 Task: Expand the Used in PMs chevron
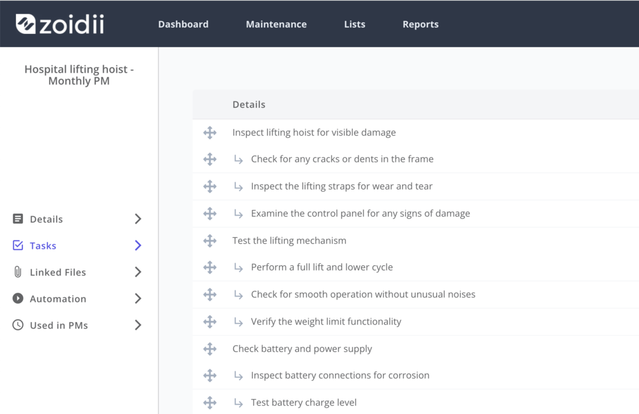click(138, 325)
